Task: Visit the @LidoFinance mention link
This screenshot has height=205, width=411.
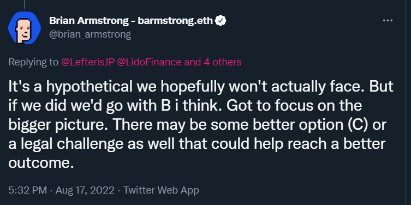Action: click(x=149, y=62)
